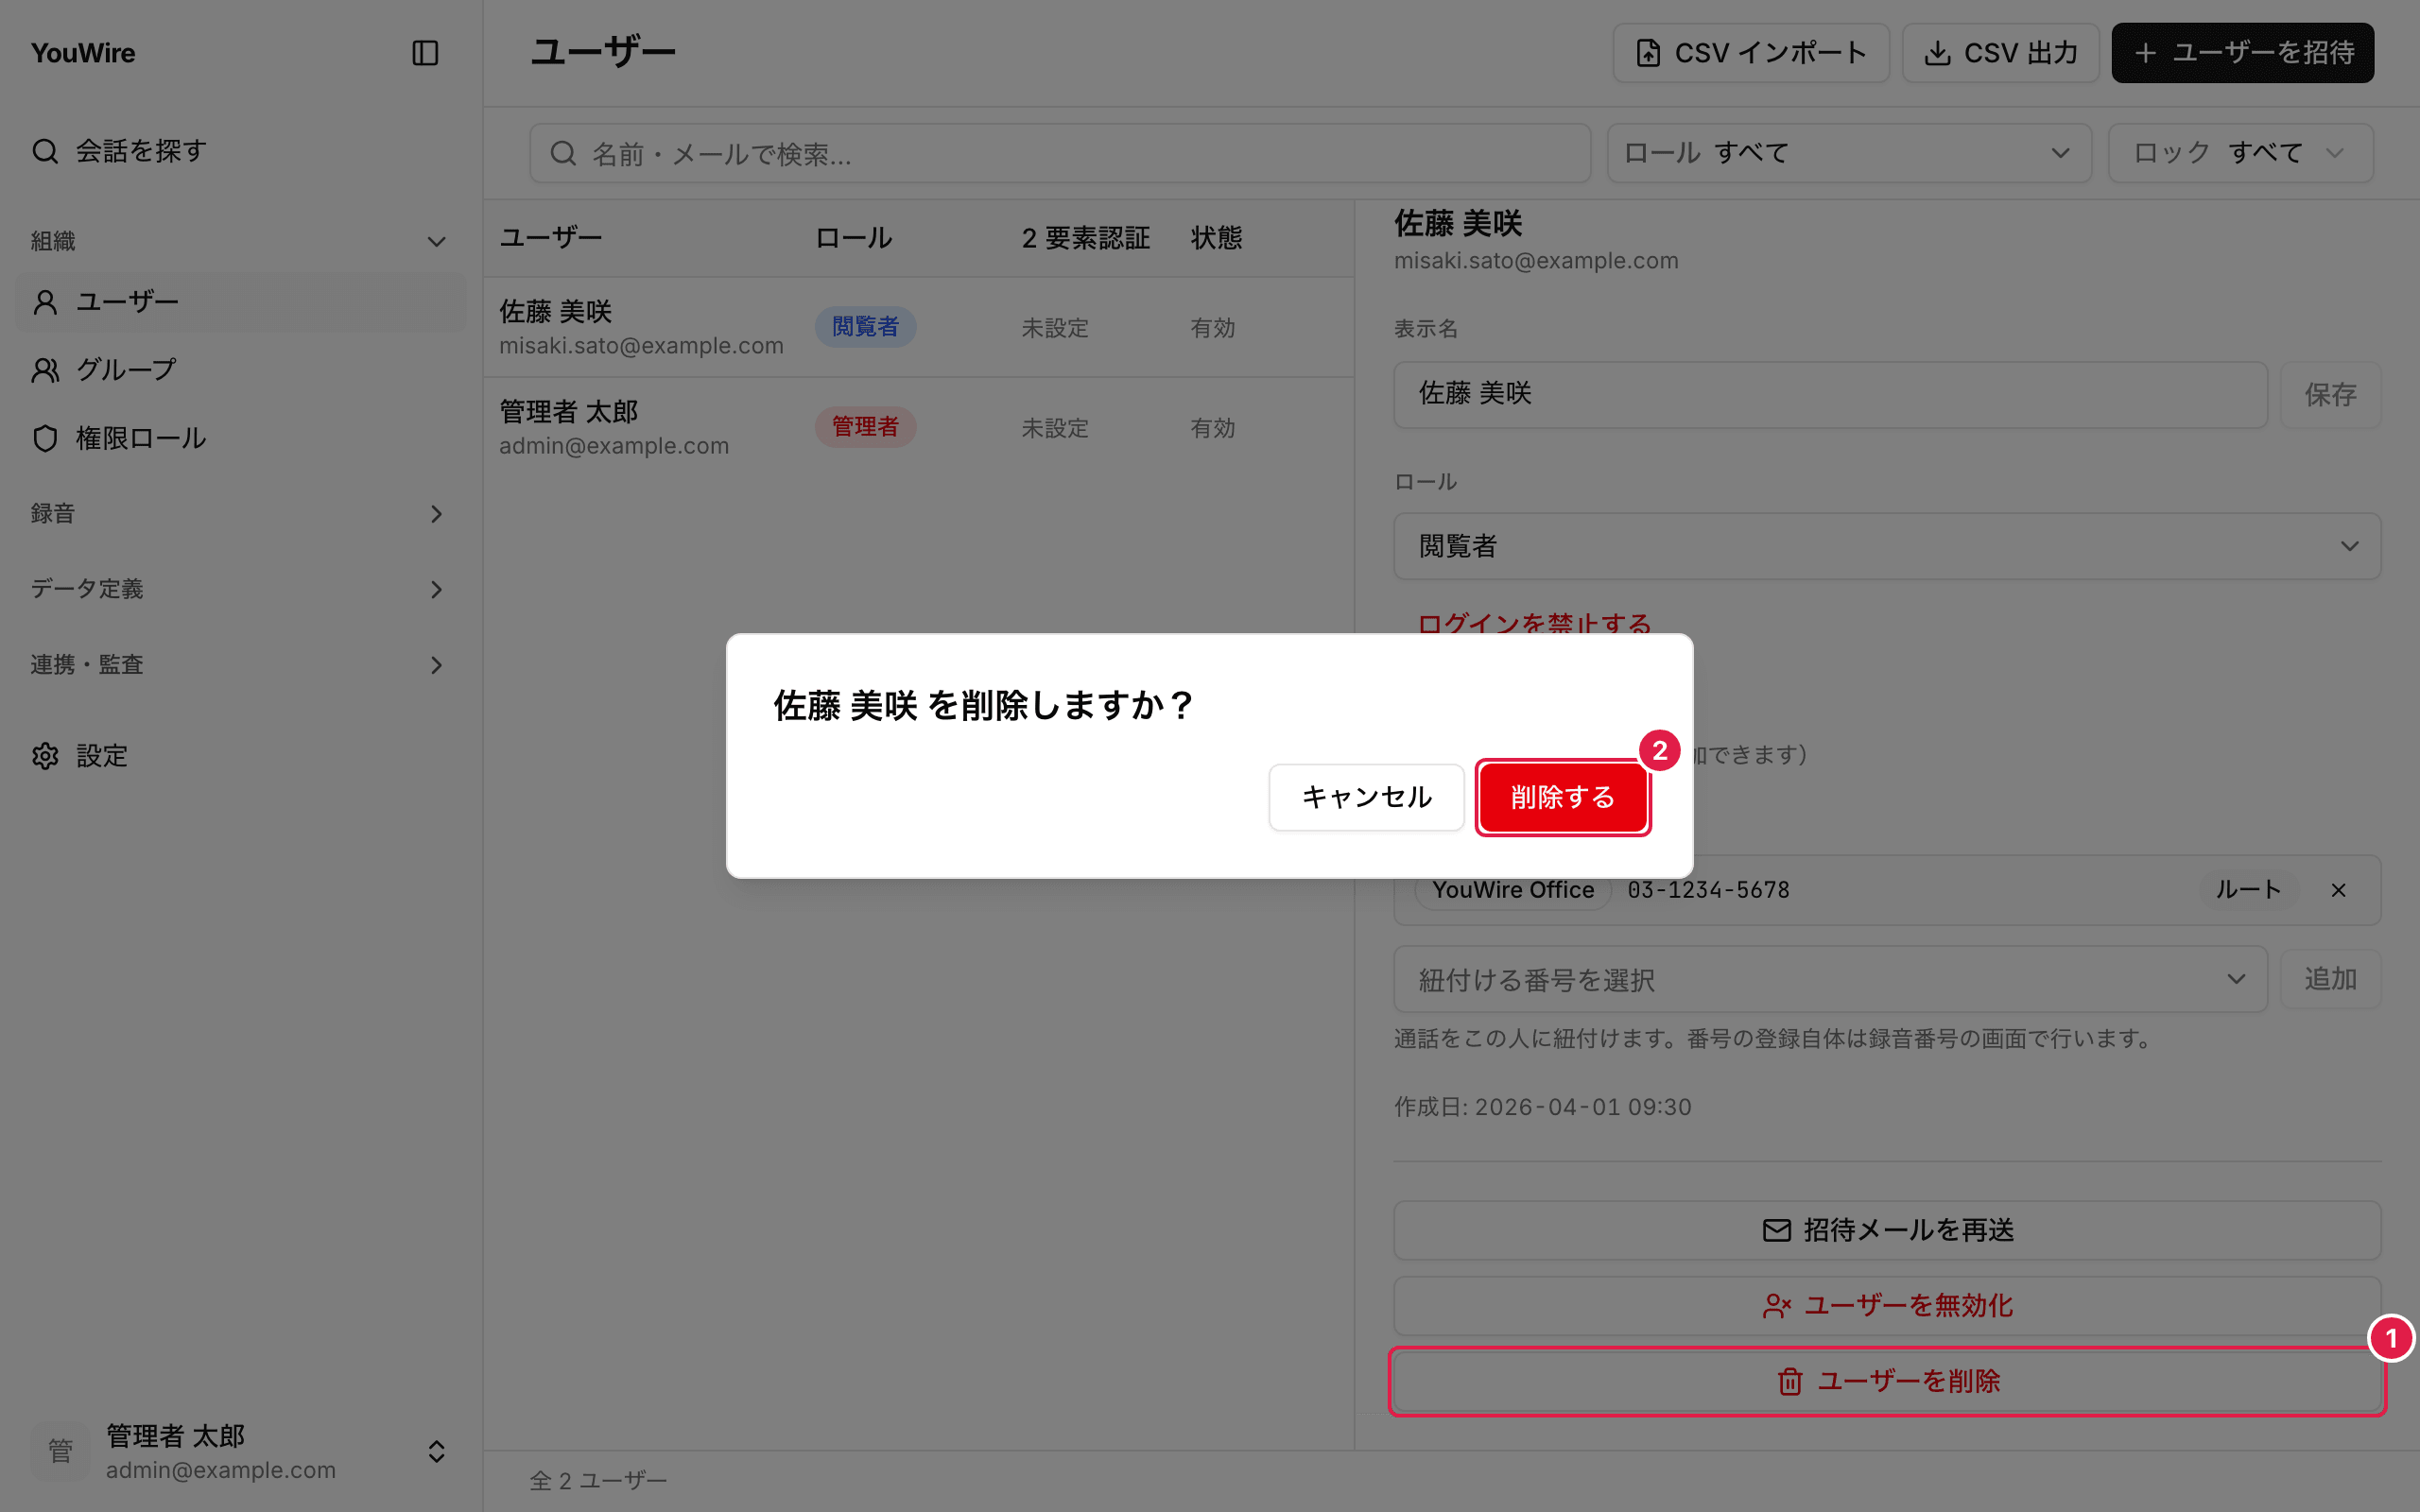Click the ルート tag on number row
Screen dimensions: 2420x1512
coord(2248,890)
